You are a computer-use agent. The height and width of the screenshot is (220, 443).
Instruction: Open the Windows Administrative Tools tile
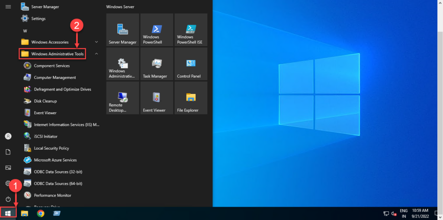pyautogui.click(x=122, y=64)
